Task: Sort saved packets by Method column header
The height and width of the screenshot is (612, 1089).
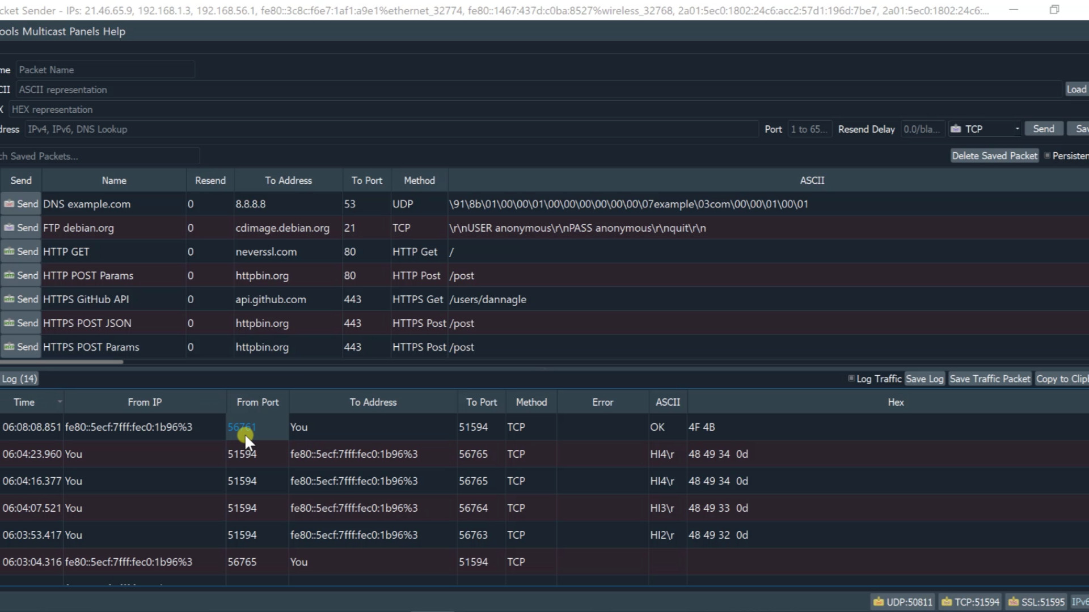Action: 419,180
